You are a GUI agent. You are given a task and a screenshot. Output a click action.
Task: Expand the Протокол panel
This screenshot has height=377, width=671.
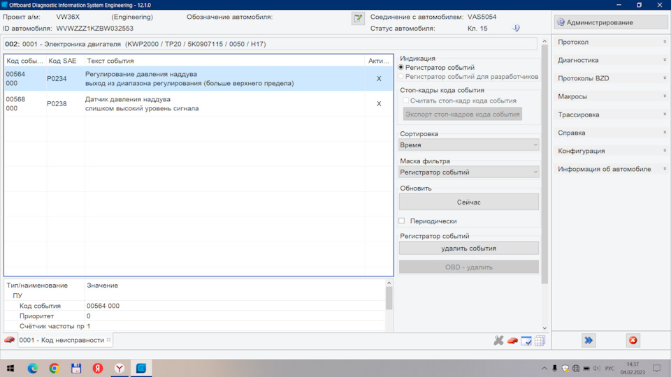[x=611, y=42]
